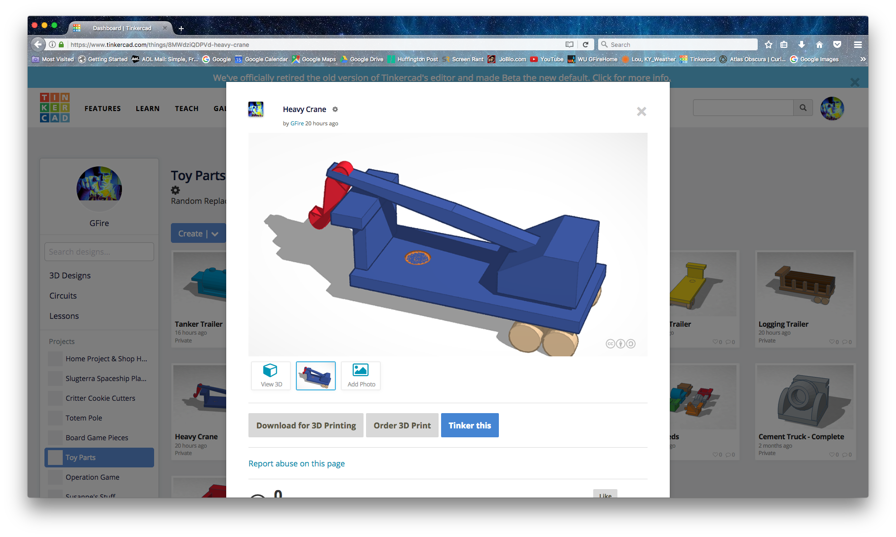Focus the browser Search box
Screen dimensions: 896x537
(x=678, y=44)
